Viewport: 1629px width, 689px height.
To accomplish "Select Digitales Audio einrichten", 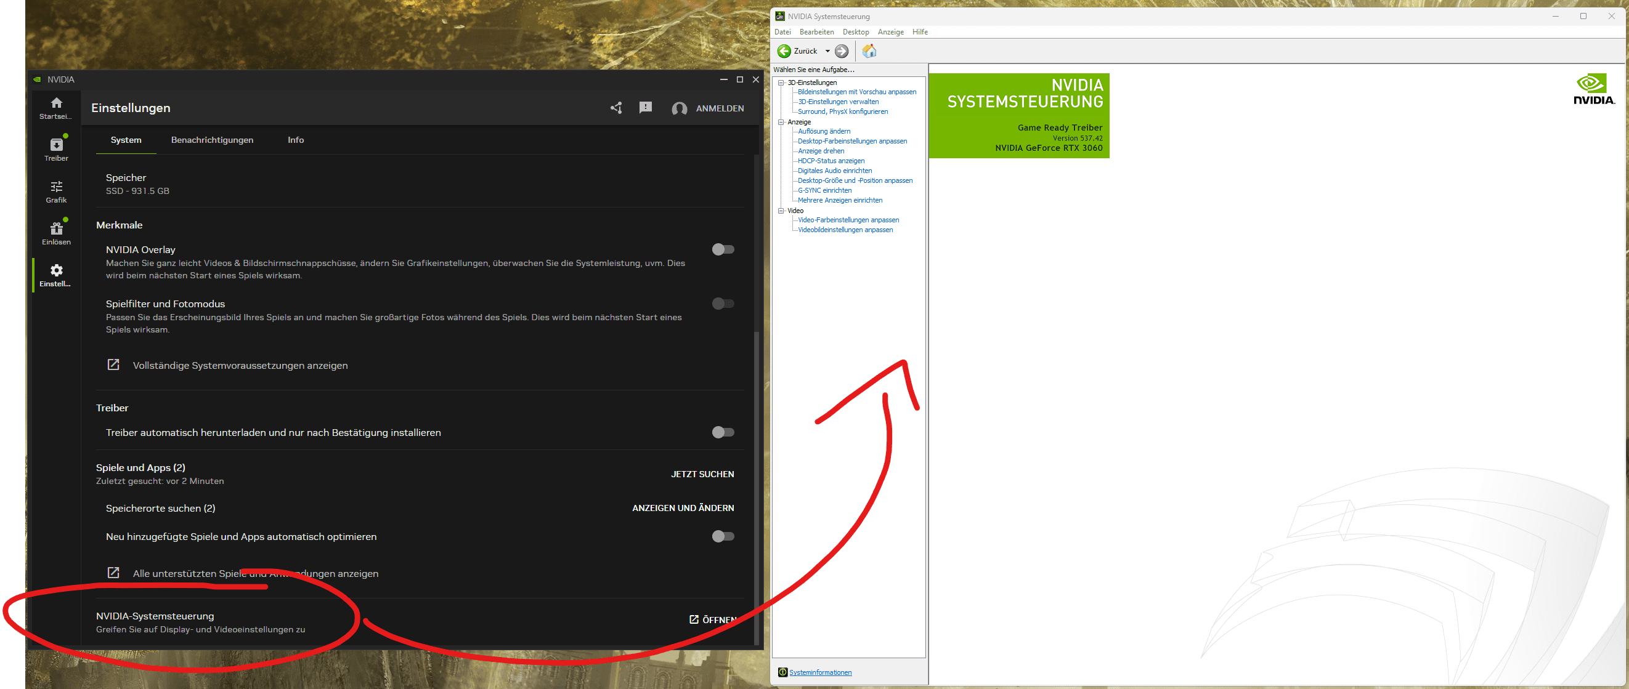I will 835,171.
